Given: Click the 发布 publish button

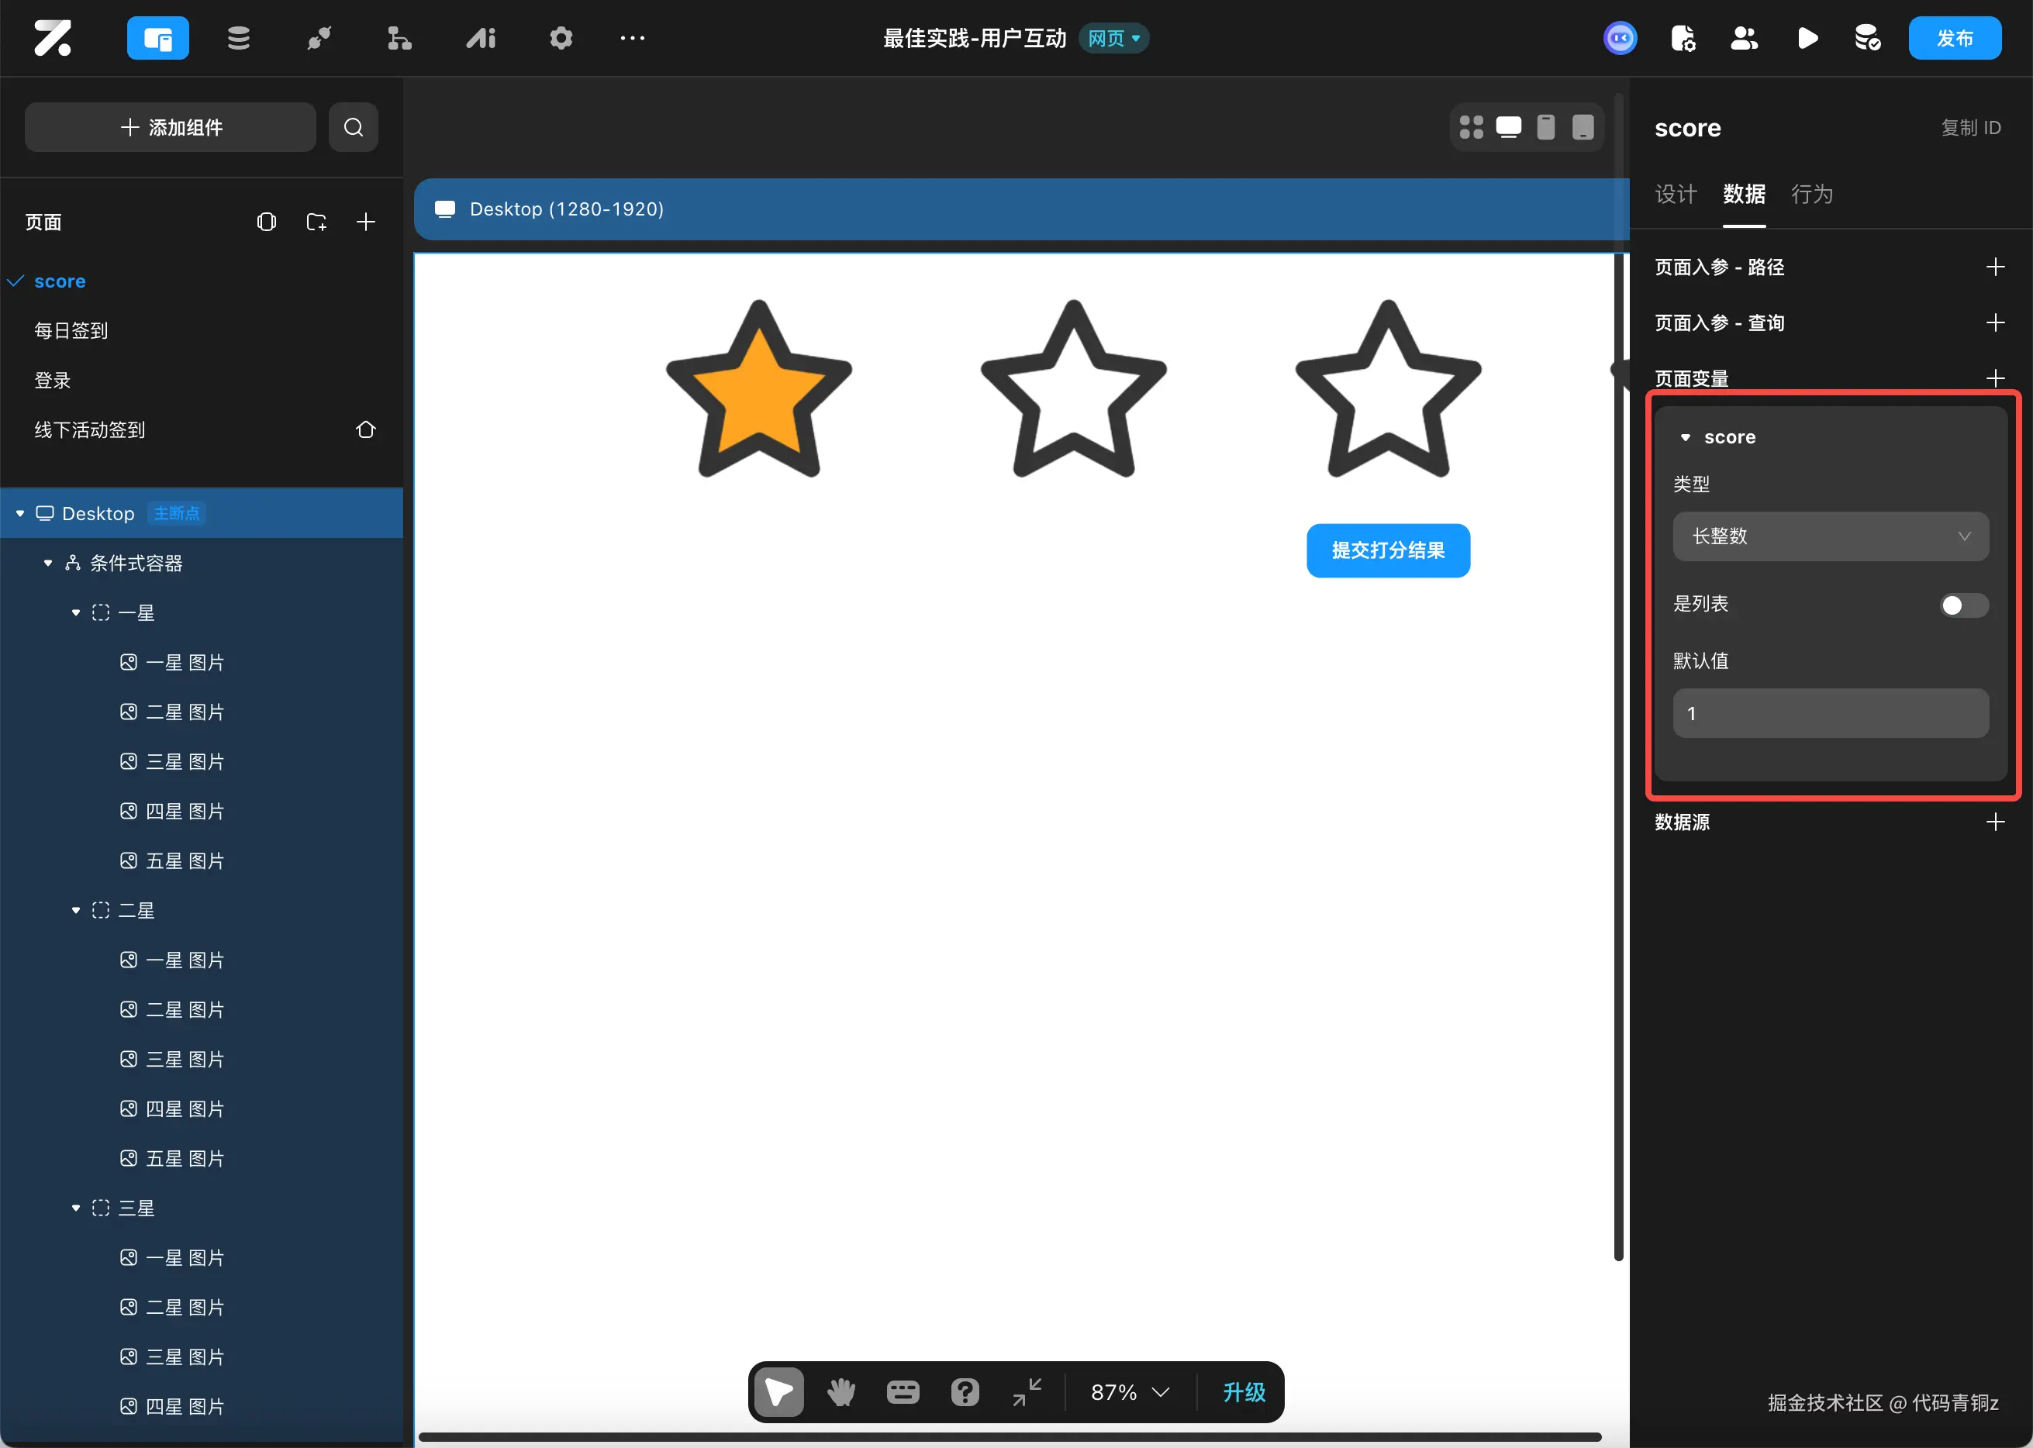Looking at the screenshot, I should 1955,38.
